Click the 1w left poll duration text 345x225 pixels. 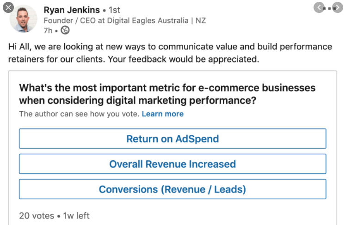point(76,216)
